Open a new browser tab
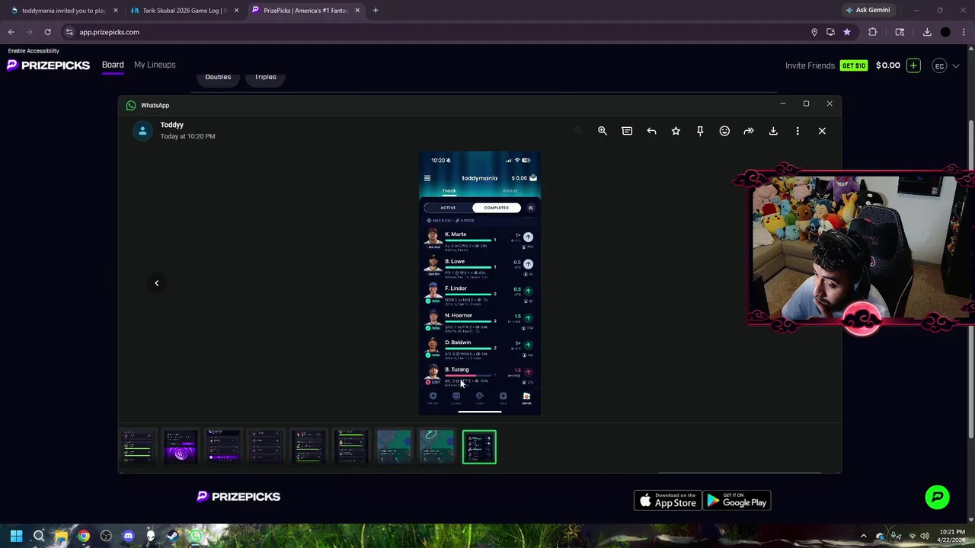The image size is (975, 548). tap(376, 11)
